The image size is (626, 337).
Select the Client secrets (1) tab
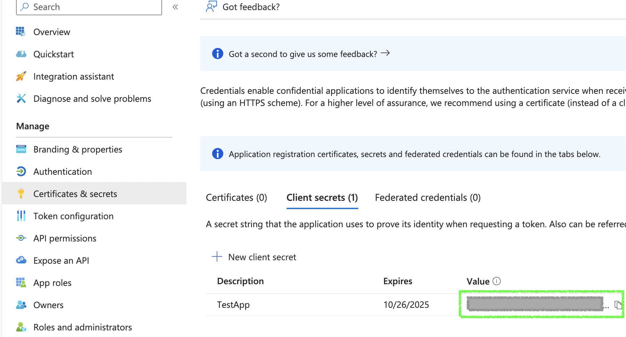pos(322,198)
